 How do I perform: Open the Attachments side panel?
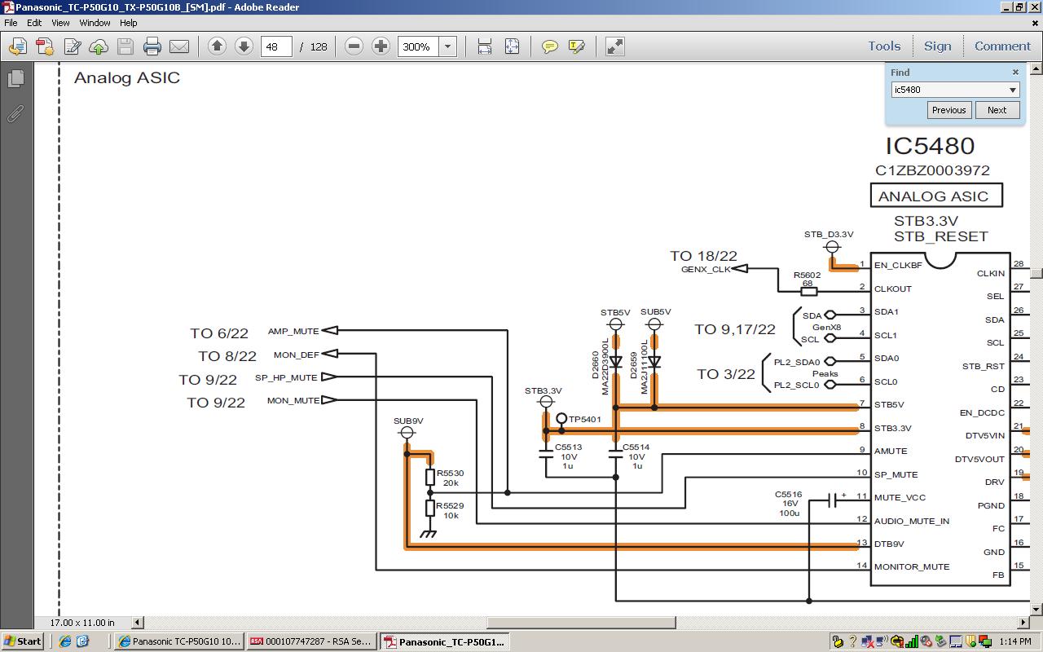coord(15,114)
